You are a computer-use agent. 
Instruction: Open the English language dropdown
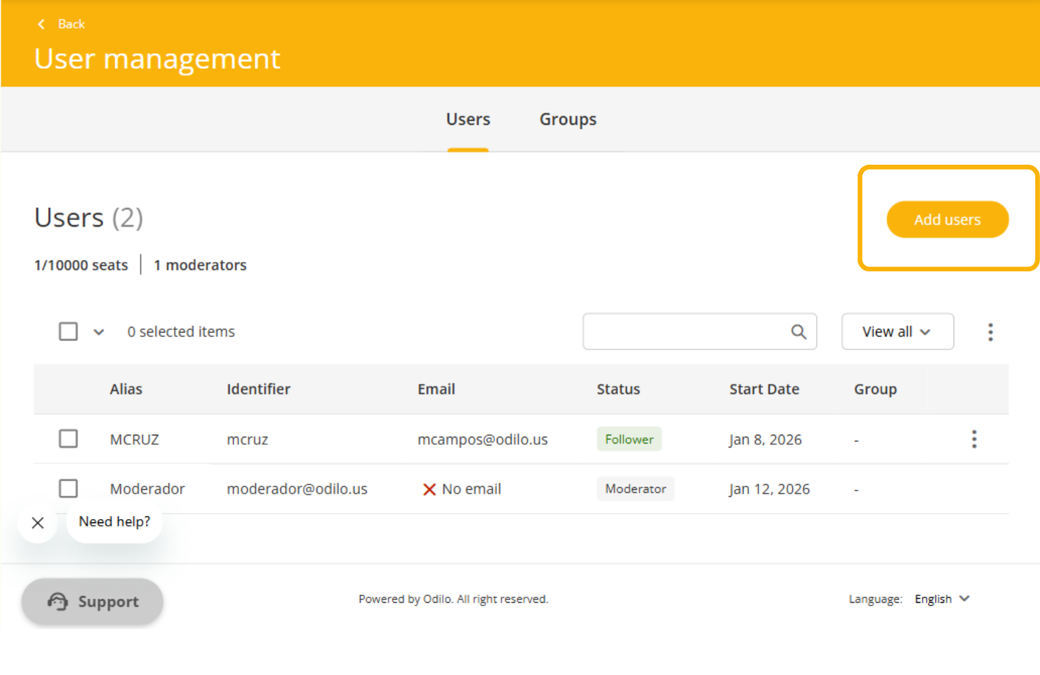click(x=942, y=599)
